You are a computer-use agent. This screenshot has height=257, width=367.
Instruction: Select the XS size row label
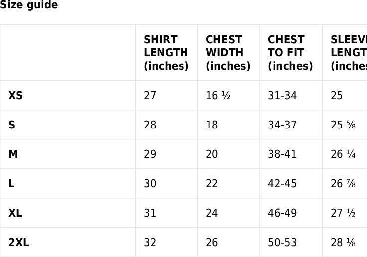(x=15, y=95)
